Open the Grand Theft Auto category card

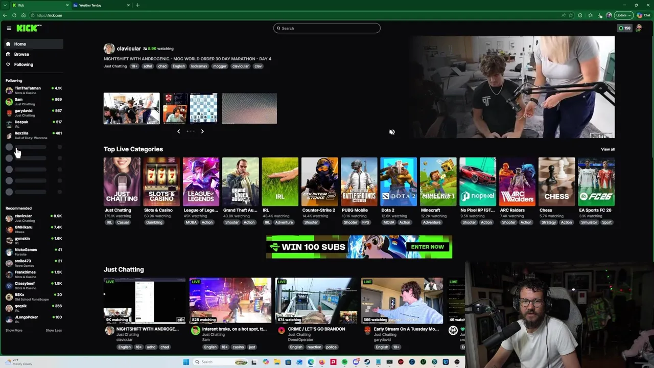pyautogui.click(x=240, y=182)
